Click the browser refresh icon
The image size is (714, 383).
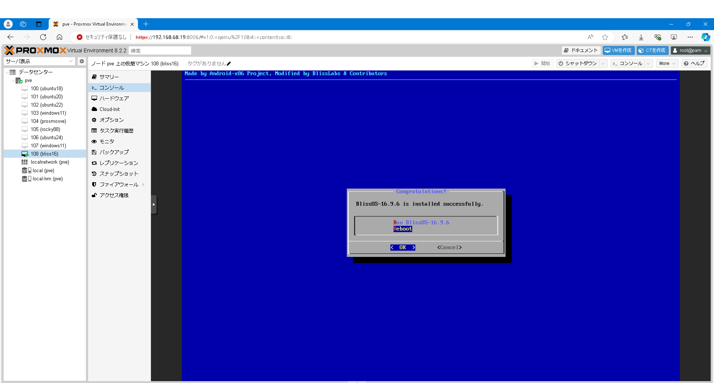[43, 37]
